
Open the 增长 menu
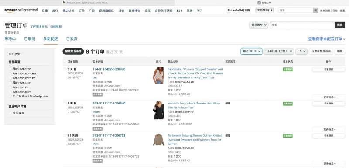tap(121, 10)
